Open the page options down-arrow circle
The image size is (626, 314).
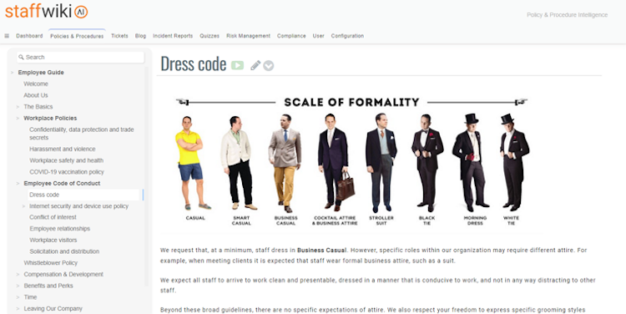pos(269,65)
